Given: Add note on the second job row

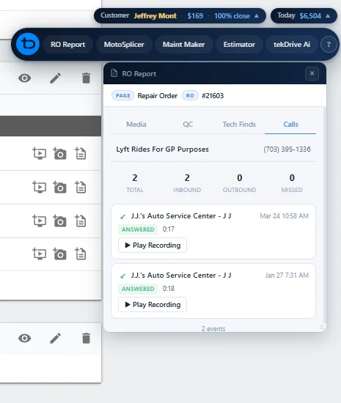Looking at the screenshot, I should (x=80, y=187).
